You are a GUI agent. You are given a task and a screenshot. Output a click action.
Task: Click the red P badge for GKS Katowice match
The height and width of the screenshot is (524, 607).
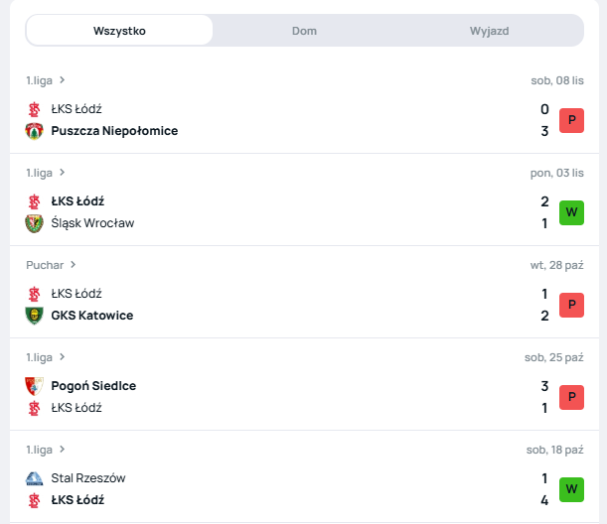571,305
